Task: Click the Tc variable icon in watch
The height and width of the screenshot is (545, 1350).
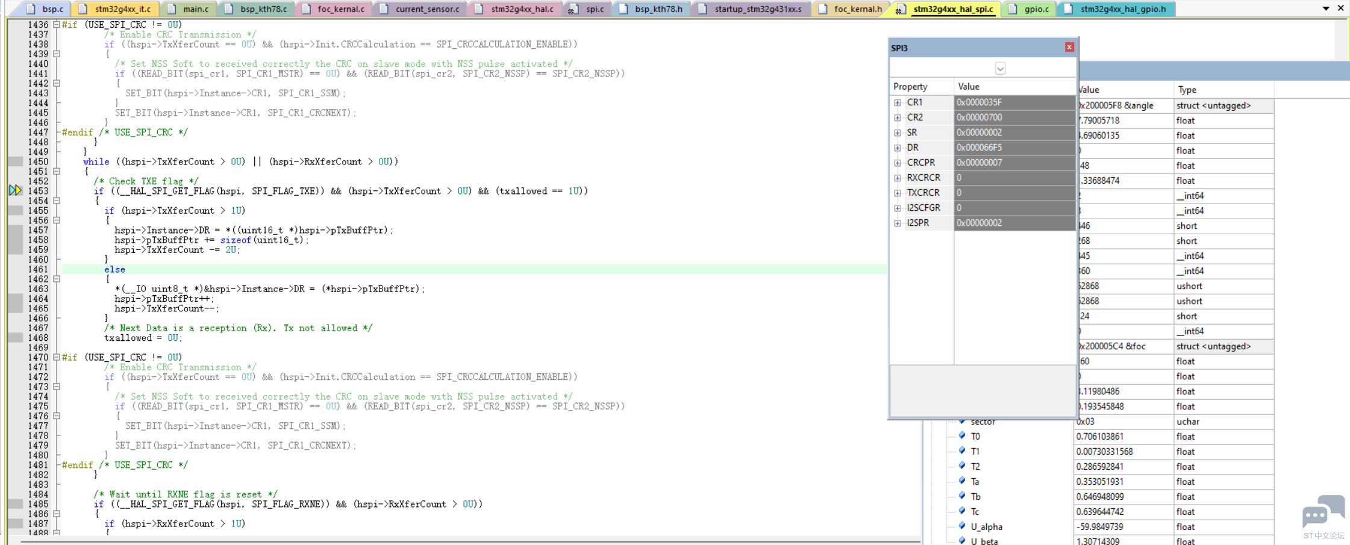Action: [x=962, y=511]
